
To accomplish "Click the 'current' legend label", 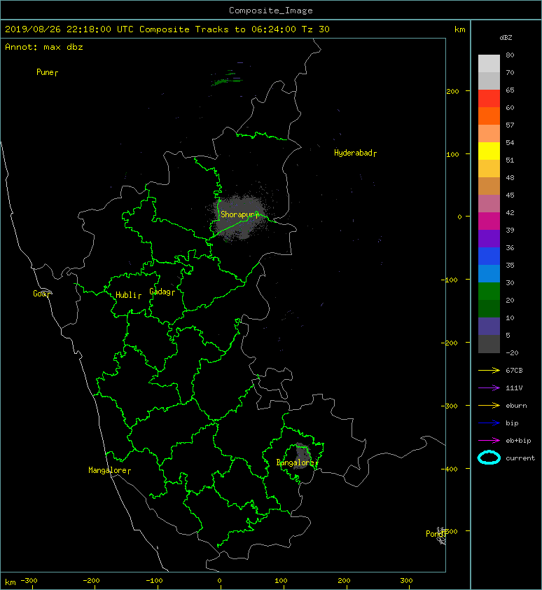I will 520,458.
